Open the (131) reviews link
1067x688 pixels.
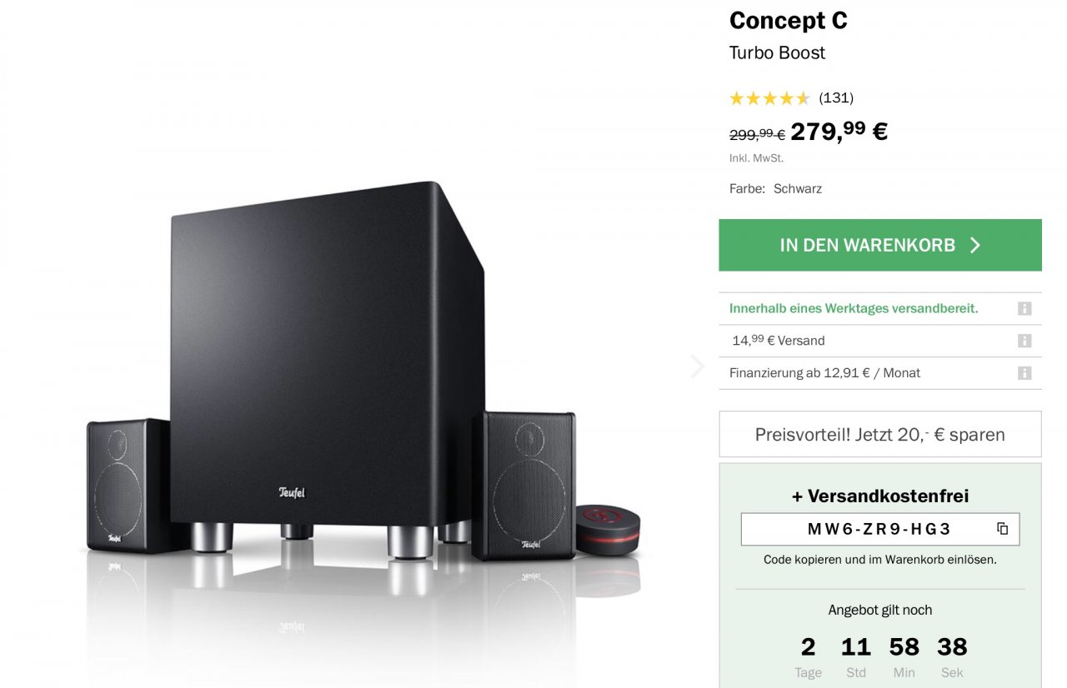(x=836, y=98)
